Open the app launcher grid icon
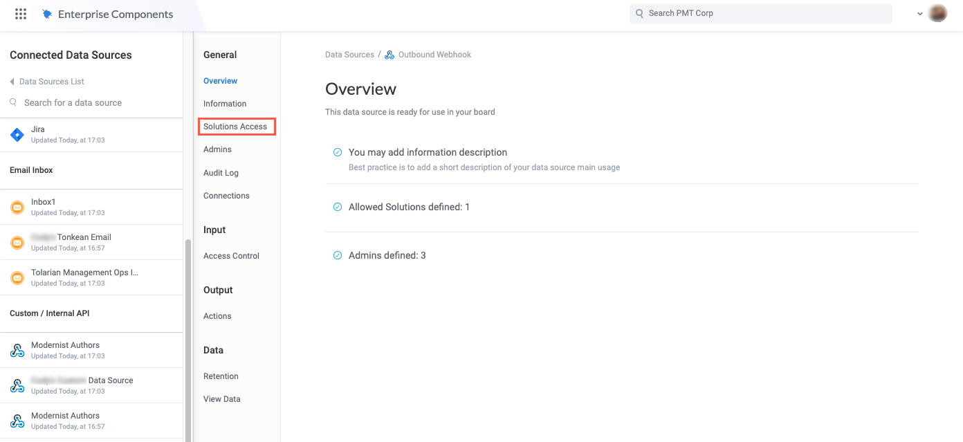 coord(20,13)
